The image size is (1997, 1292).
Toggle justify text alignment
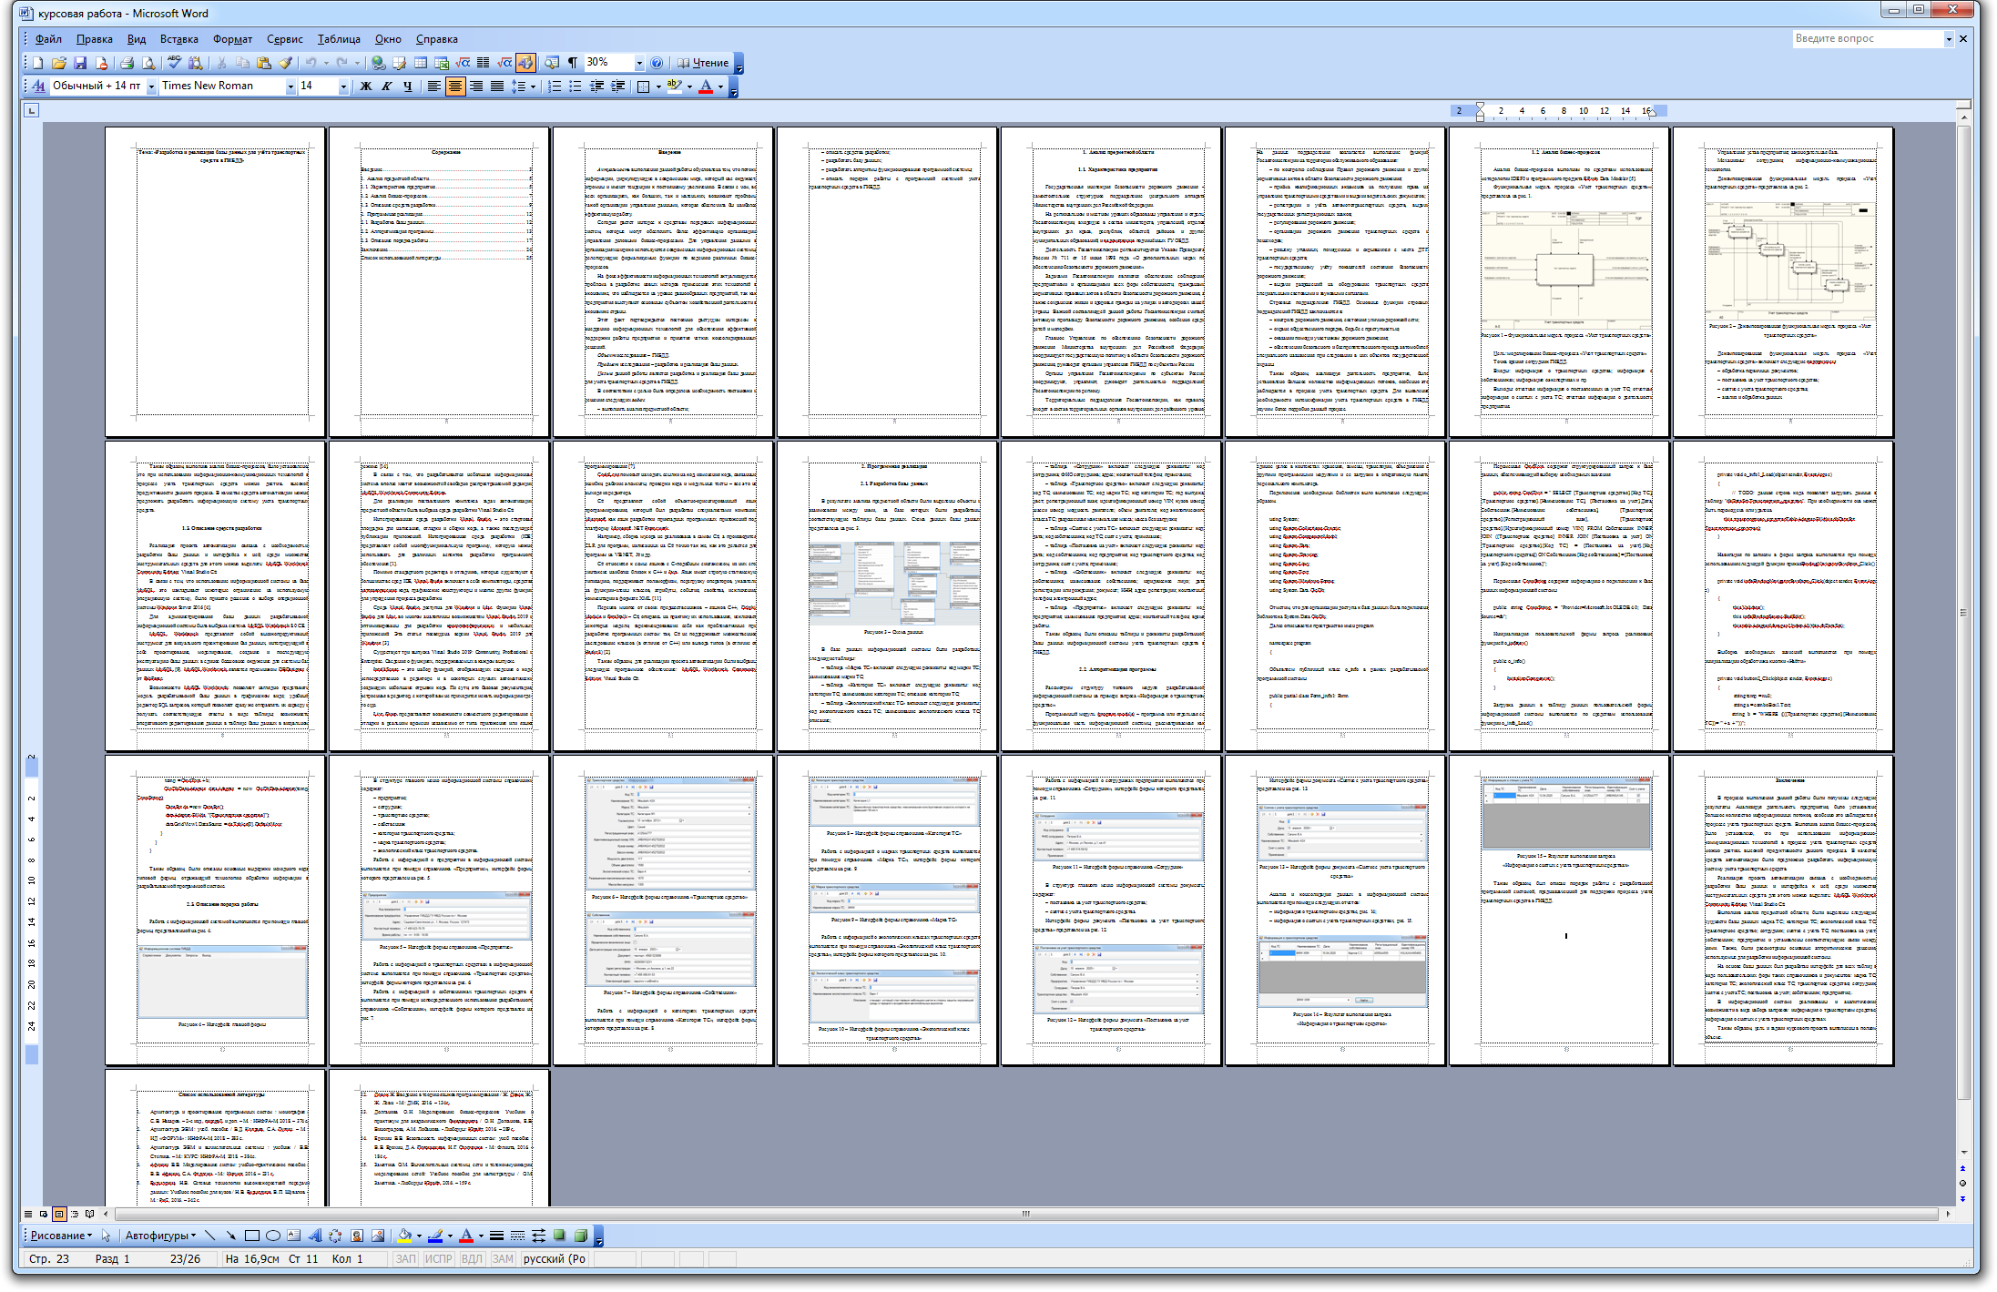[x=497, y=86]
